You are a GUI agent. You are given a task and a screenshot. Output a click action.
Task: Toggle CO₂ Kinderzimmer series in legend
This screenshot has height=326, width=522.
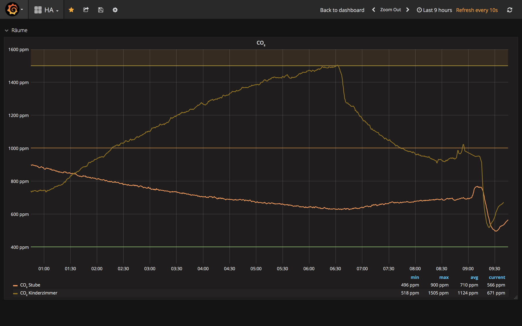[x=39, y=293]
